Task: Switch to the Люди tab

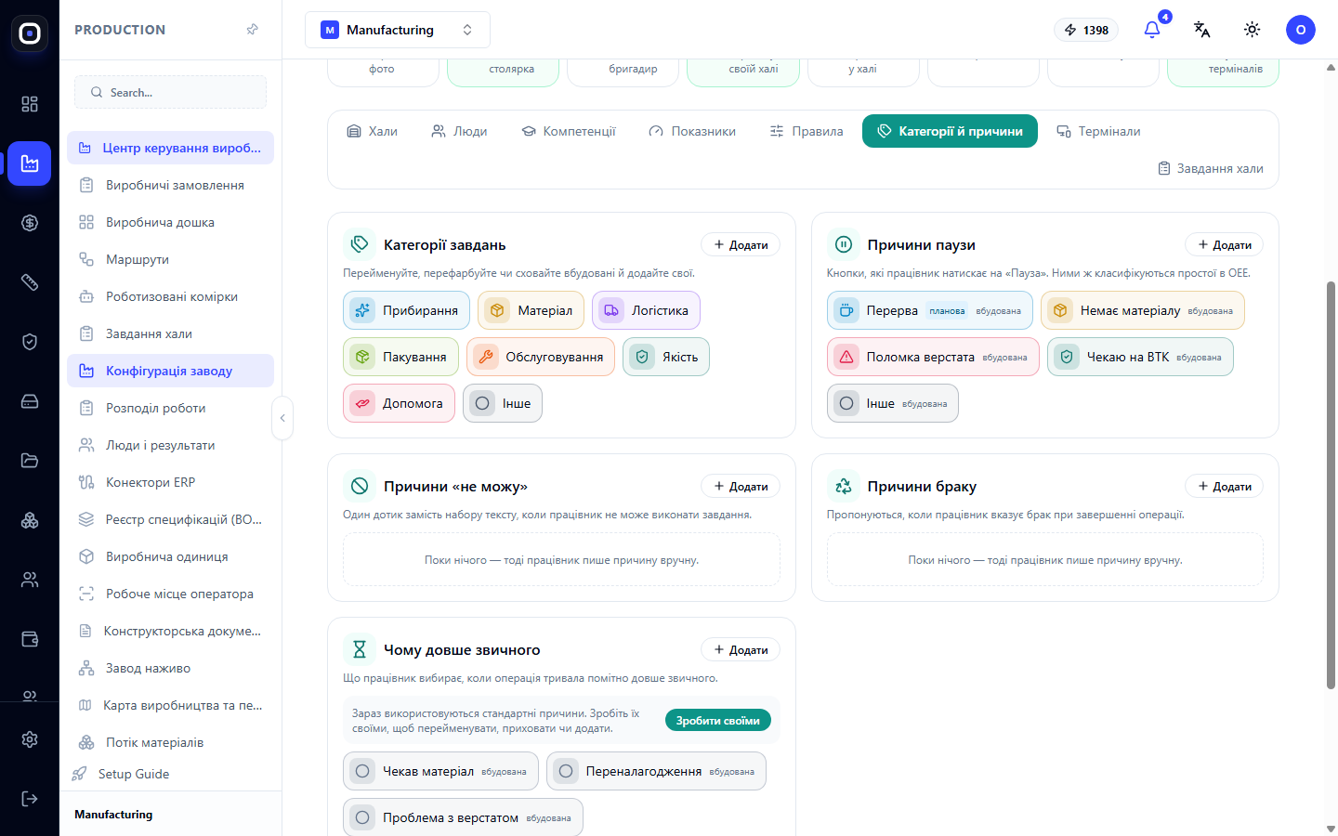Action: (x=459, y=131)
